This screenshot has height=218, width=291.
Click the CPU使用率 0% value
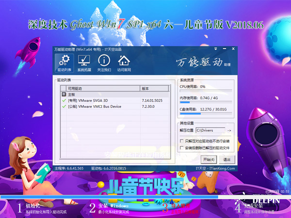pyautogui.click(x=202, y=87)
